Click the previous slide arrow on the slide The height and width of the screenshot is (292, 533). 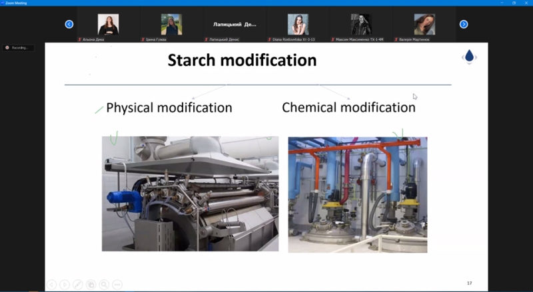[x=51, y=285]
